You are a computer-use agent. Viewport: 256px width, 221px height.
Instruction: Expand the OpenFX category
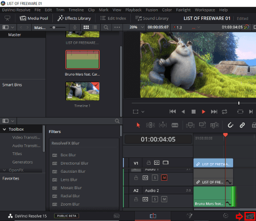coord(5,170)
